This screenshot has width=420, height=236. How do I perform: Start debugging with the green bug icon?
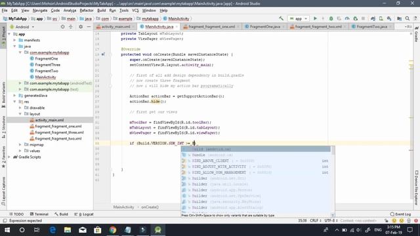coord(331,18)
